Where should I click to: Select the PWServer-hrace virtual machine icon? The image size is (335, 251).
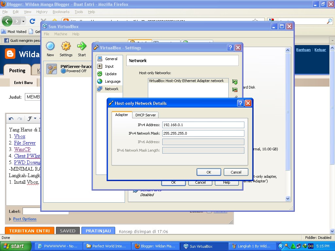pos(52,69)
